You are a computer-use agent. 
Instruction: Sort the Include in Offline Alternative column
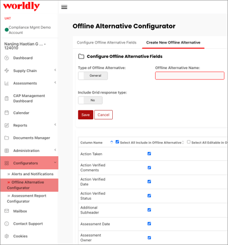[183, 142]
